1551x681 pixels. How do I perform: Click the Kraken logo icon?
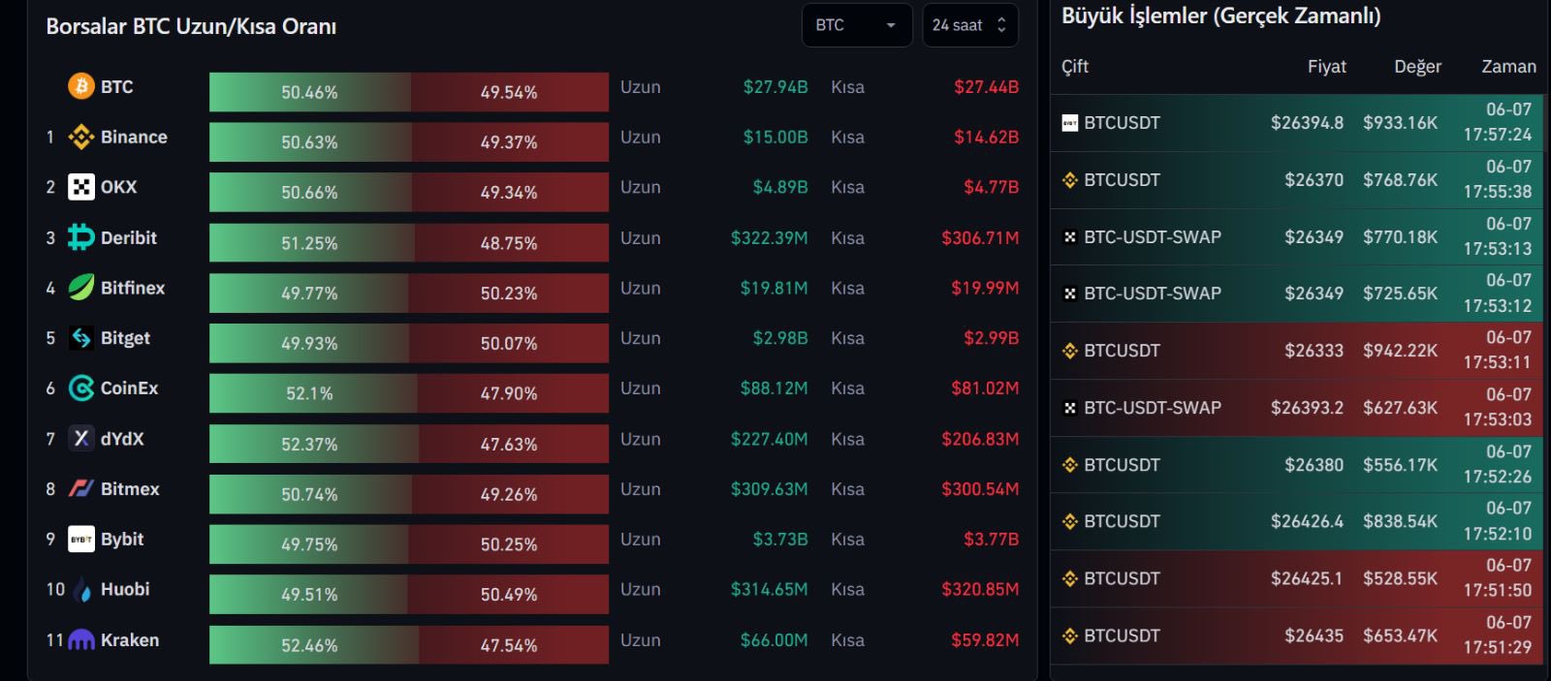click(81, 639)
